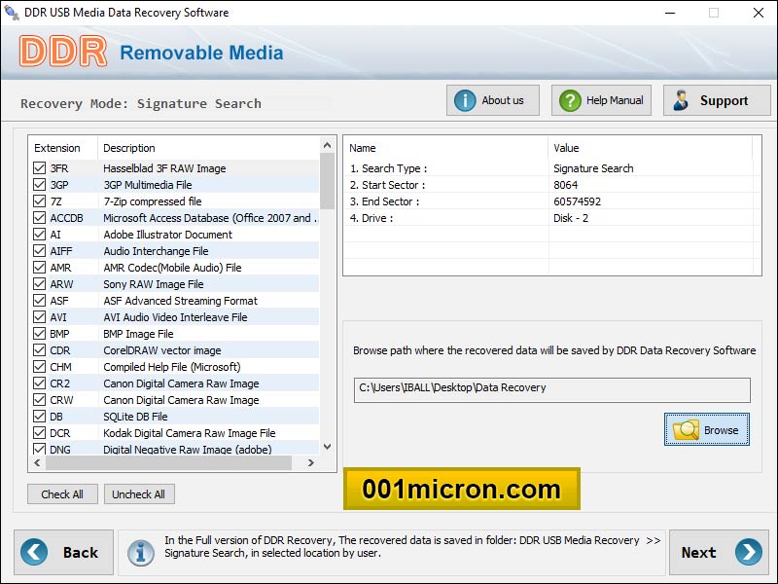
Task: Open the Help Manual
Action: coord(601,100)
